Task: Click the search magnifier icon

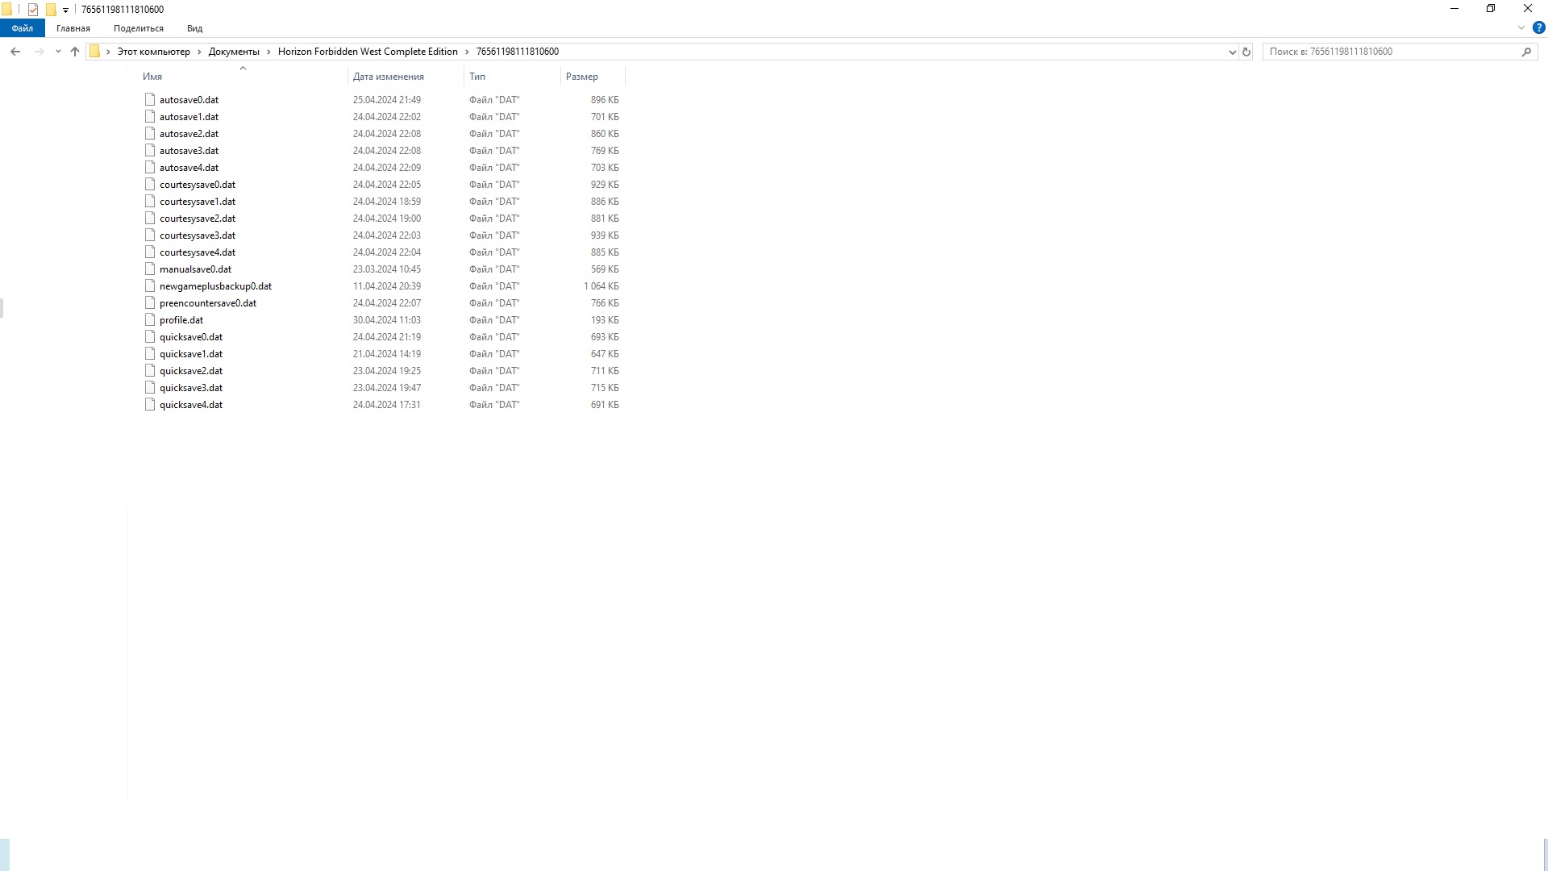Action: (x=1526, y=52)
